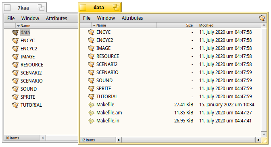Open Window menu in 7kaa window

(30, 18)
